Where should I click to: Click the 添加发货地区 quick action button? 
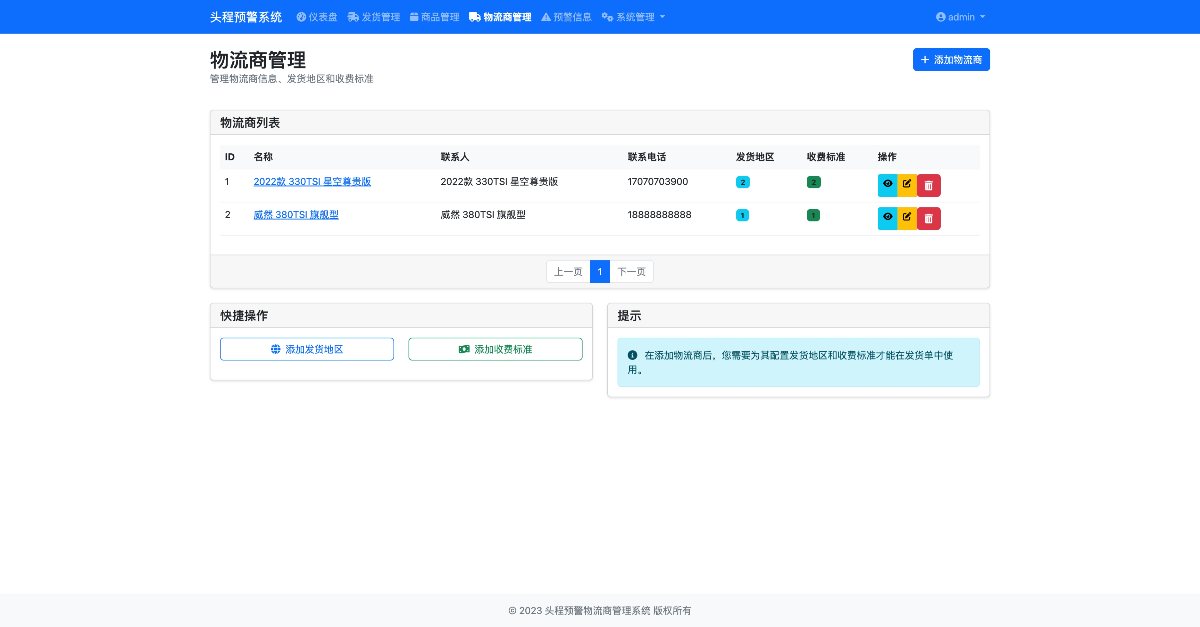306,349
